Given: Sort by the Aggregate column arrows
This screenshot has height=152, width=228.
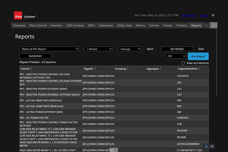Looking at the screenshot, I should [x=161, y=69].
